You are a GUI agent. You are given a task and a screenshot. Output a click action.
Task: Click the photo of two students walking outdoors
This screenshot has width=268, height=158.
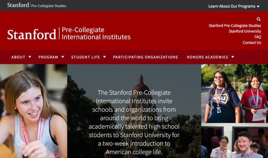click(234, 94)
